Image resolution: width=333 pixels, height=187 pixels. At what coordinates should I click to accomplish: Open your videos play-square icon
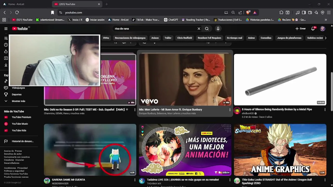point(6,58)
